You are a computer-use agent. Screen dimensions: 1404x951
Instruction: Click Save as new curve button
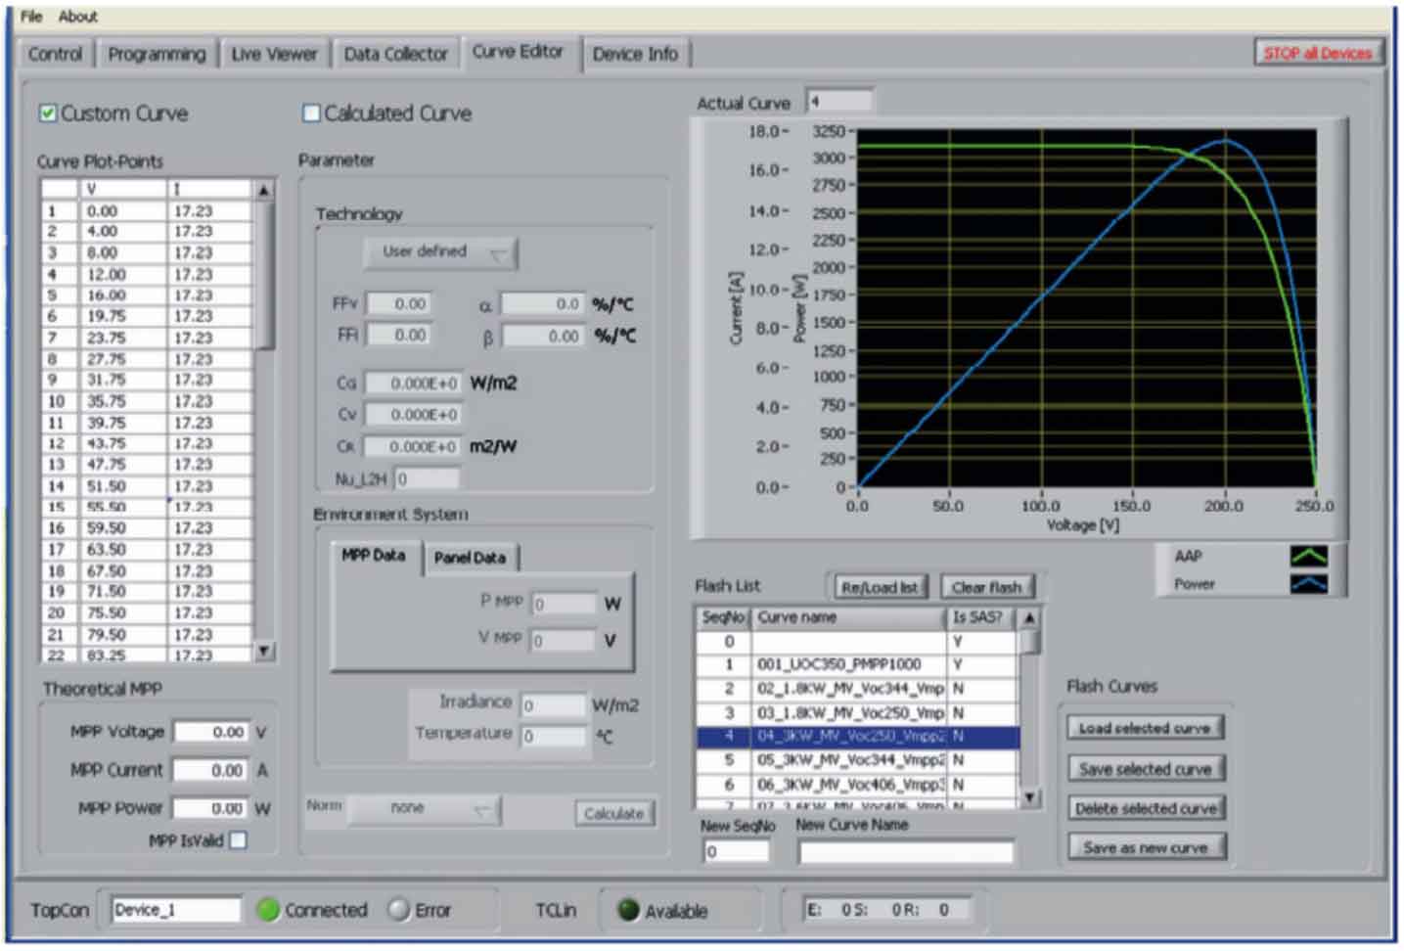(x=1145, y=847)
